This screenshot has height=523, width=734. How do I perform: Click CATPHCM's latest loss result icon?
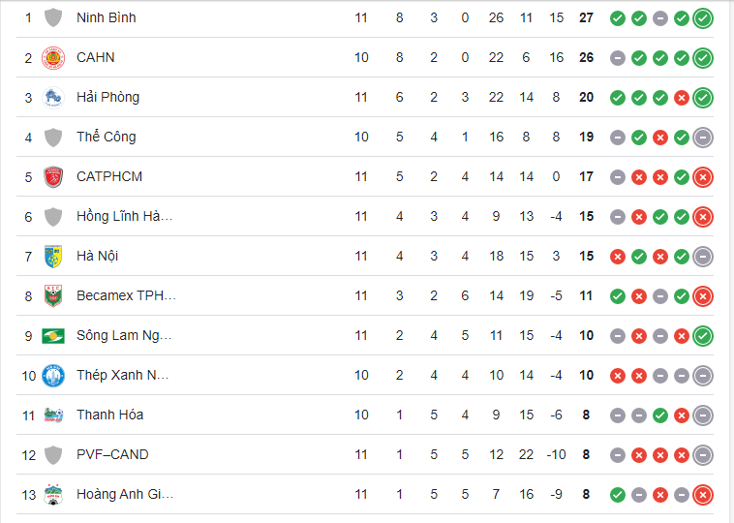point(703,176)
